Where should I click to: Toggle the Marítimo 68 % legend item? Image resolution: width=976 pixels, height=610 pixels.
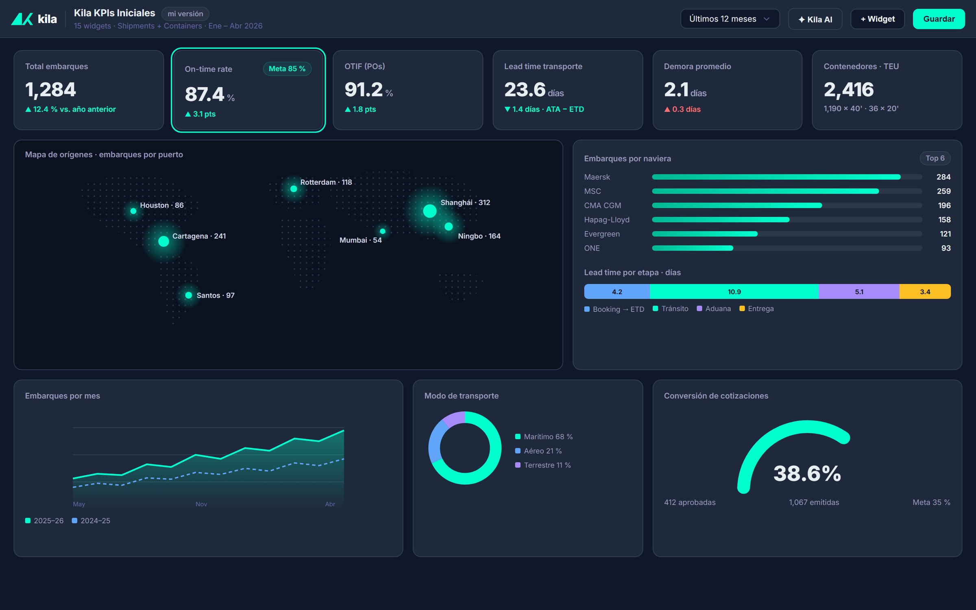[x=544, y=436]
